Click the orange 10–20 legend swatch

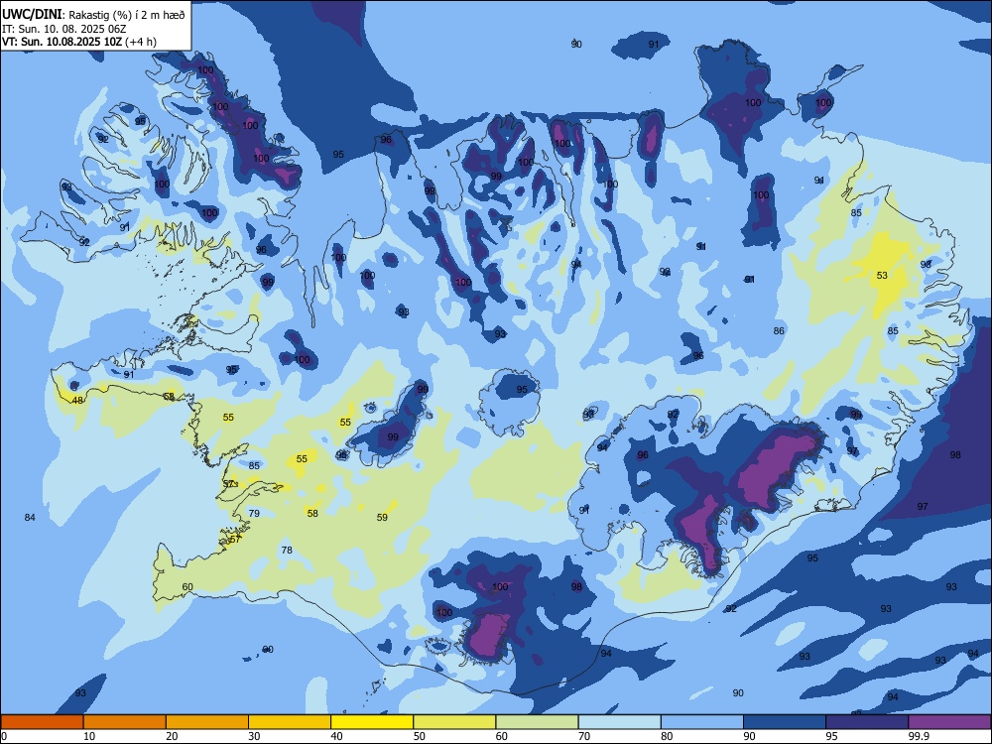point(125,722)
